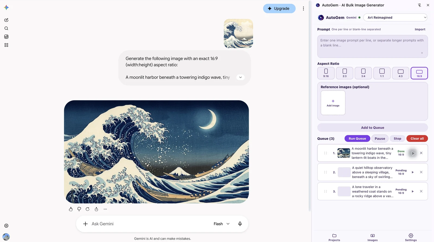
Task: Dislike the response with thumbs down
Action: click(x=79, y=209)
